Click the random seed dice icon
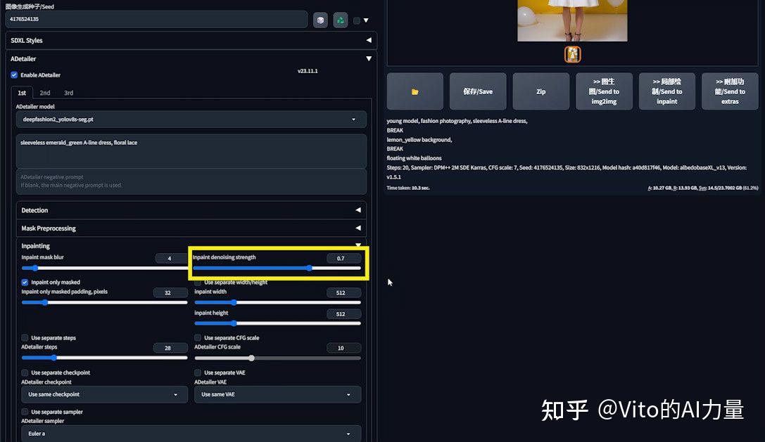Viewport: 765px width, 442px height. pyautogui.click(x=320, y=20)
